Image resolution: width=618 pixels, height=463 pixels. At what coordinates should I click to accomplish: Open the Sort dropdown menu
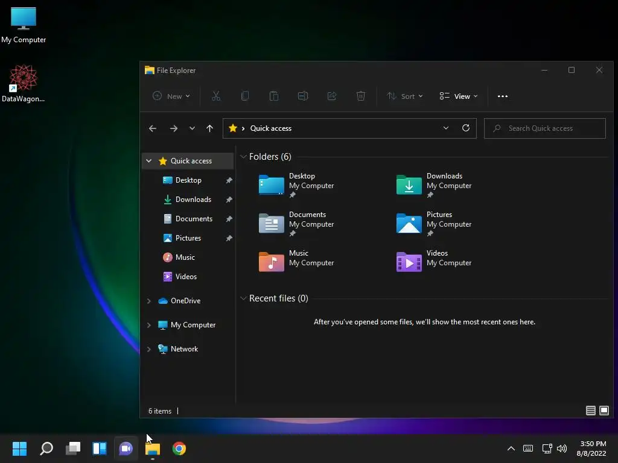(x=405, y=96)
